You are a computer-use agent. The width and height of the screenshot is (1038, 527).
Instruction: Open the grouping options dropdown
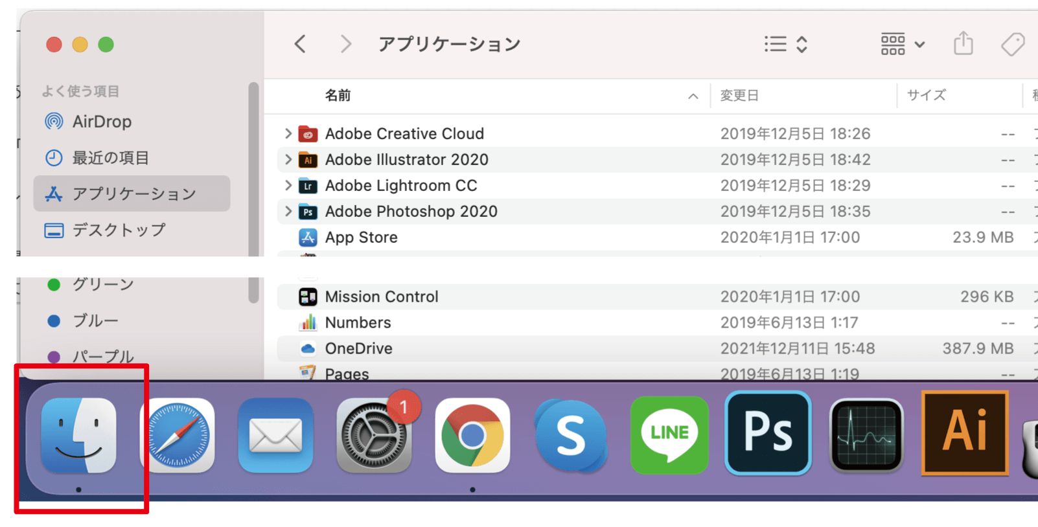point(902,44)
